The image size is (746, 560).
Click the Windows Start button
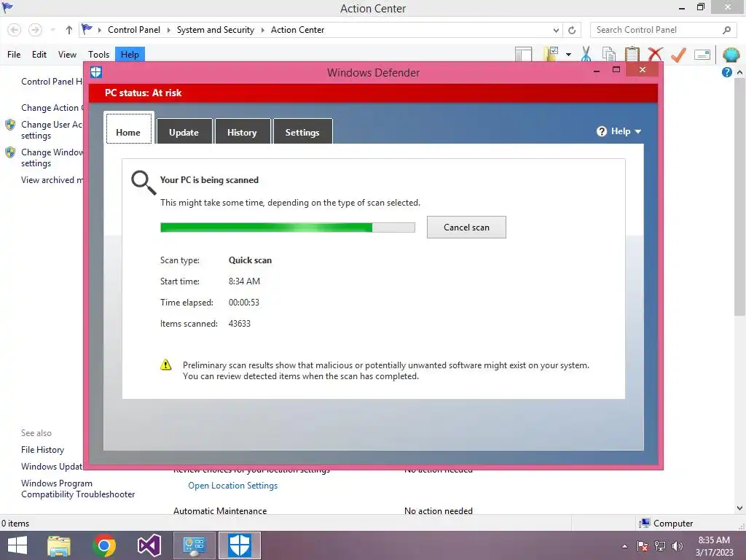(x=17, y=545)
